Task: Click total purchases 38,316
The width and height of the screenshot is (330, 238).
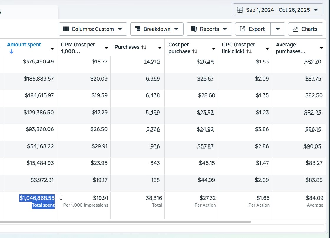Action: (x=154, y=198)
